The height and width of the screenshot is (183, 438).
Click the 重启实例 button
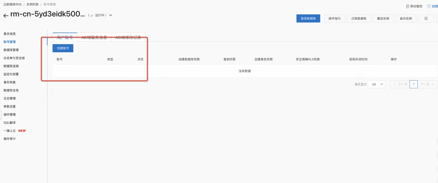(x=383, y=18)
